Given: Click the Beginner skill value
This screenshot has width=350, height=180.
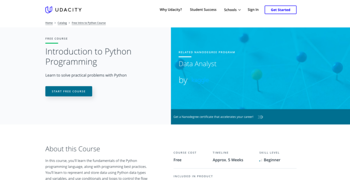Looking at the screenshot, I should tap(272, 160).
